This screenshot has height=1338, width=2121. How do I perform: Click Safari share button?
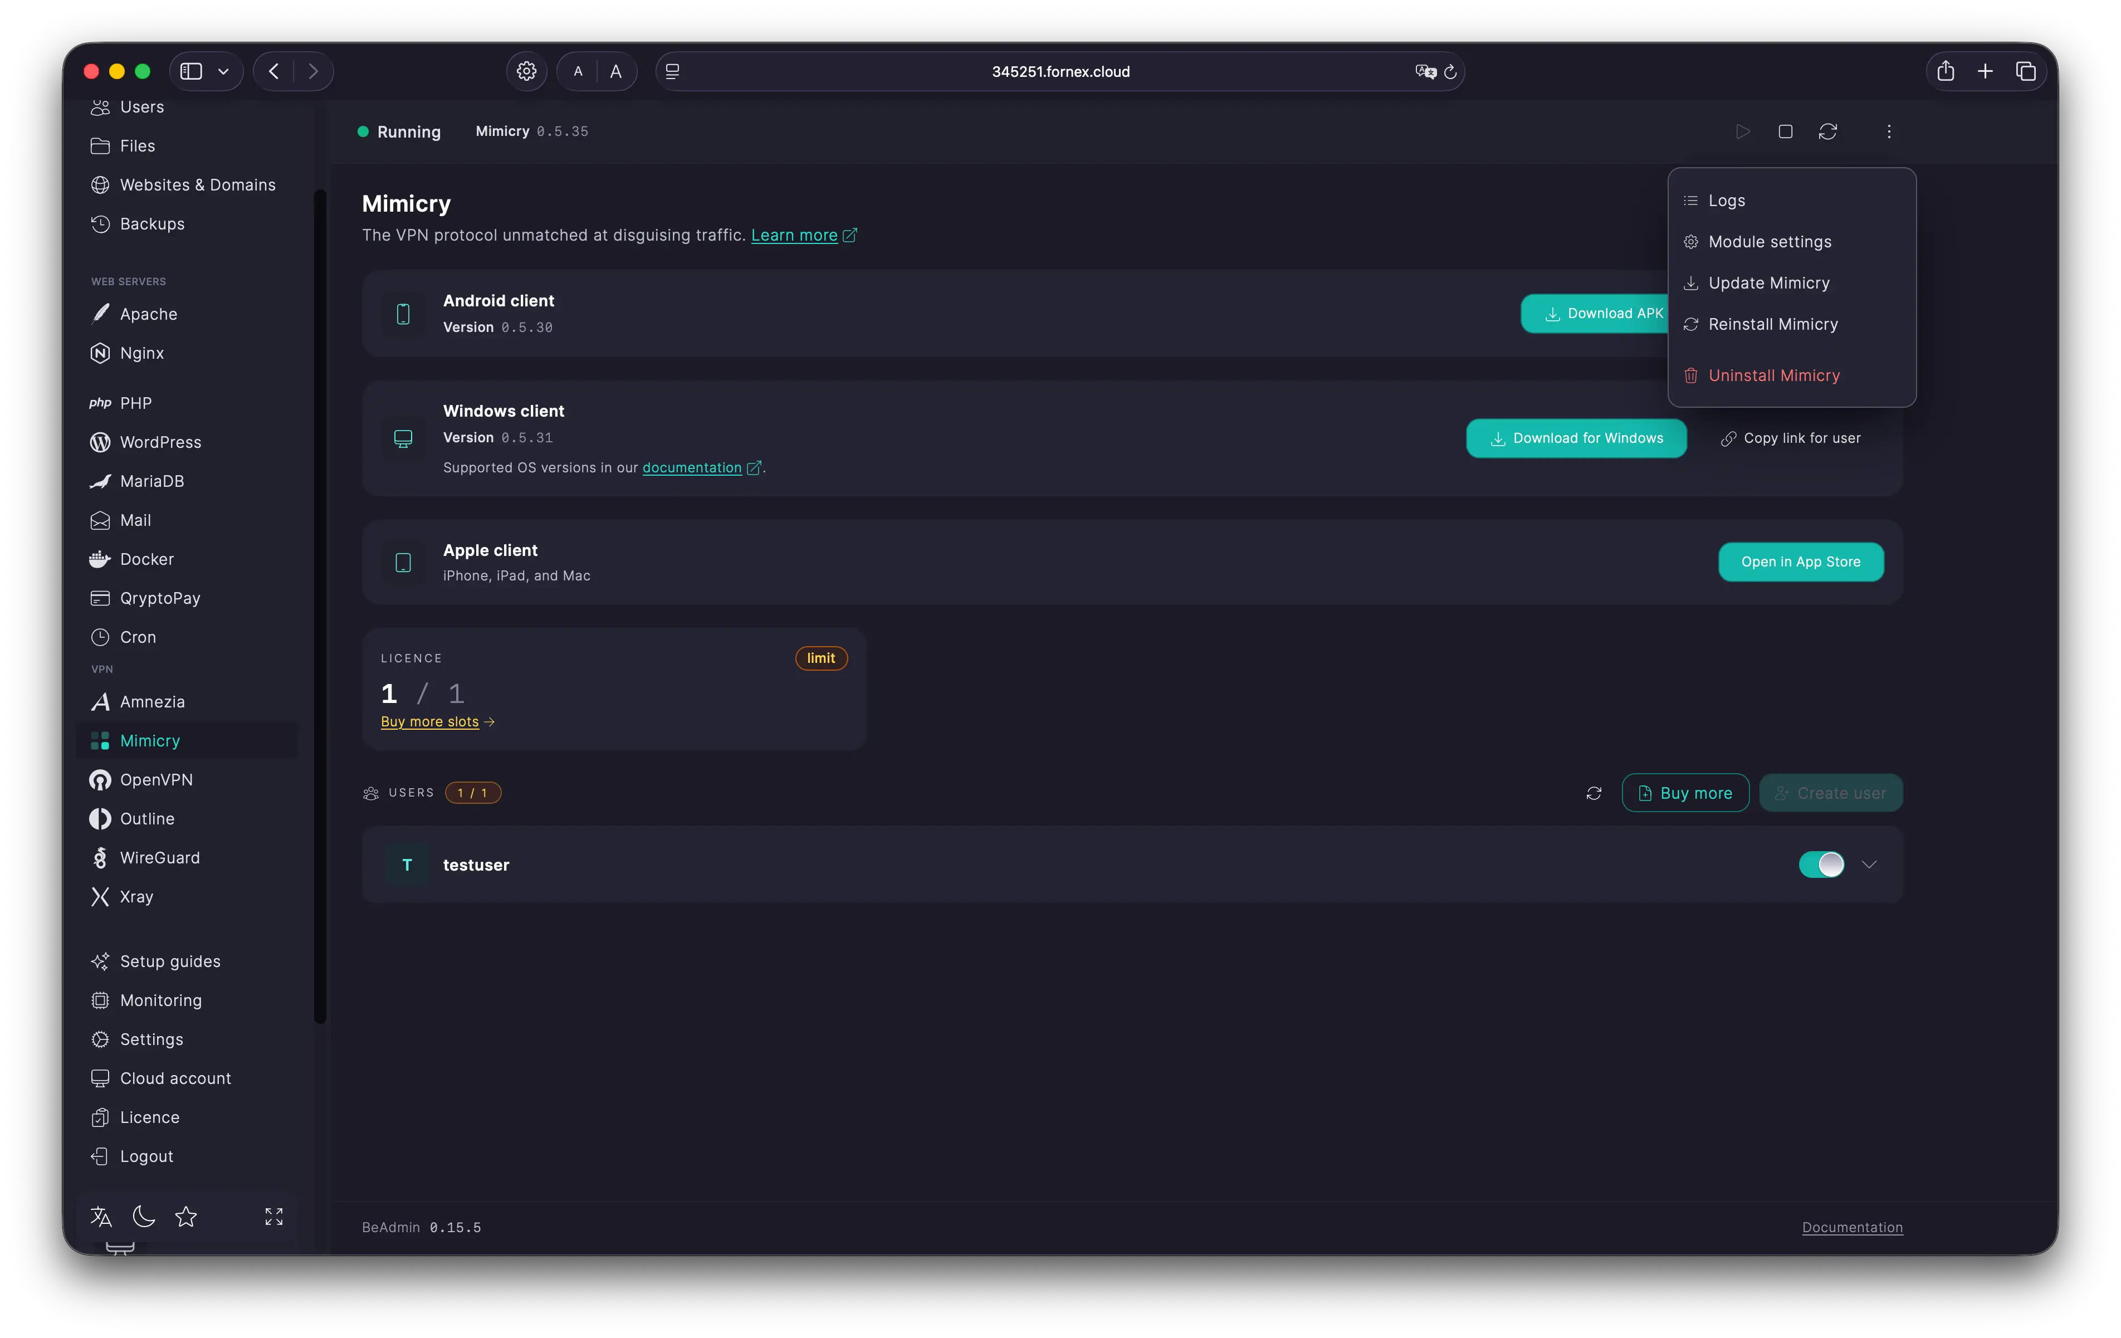click(1945, 71)
